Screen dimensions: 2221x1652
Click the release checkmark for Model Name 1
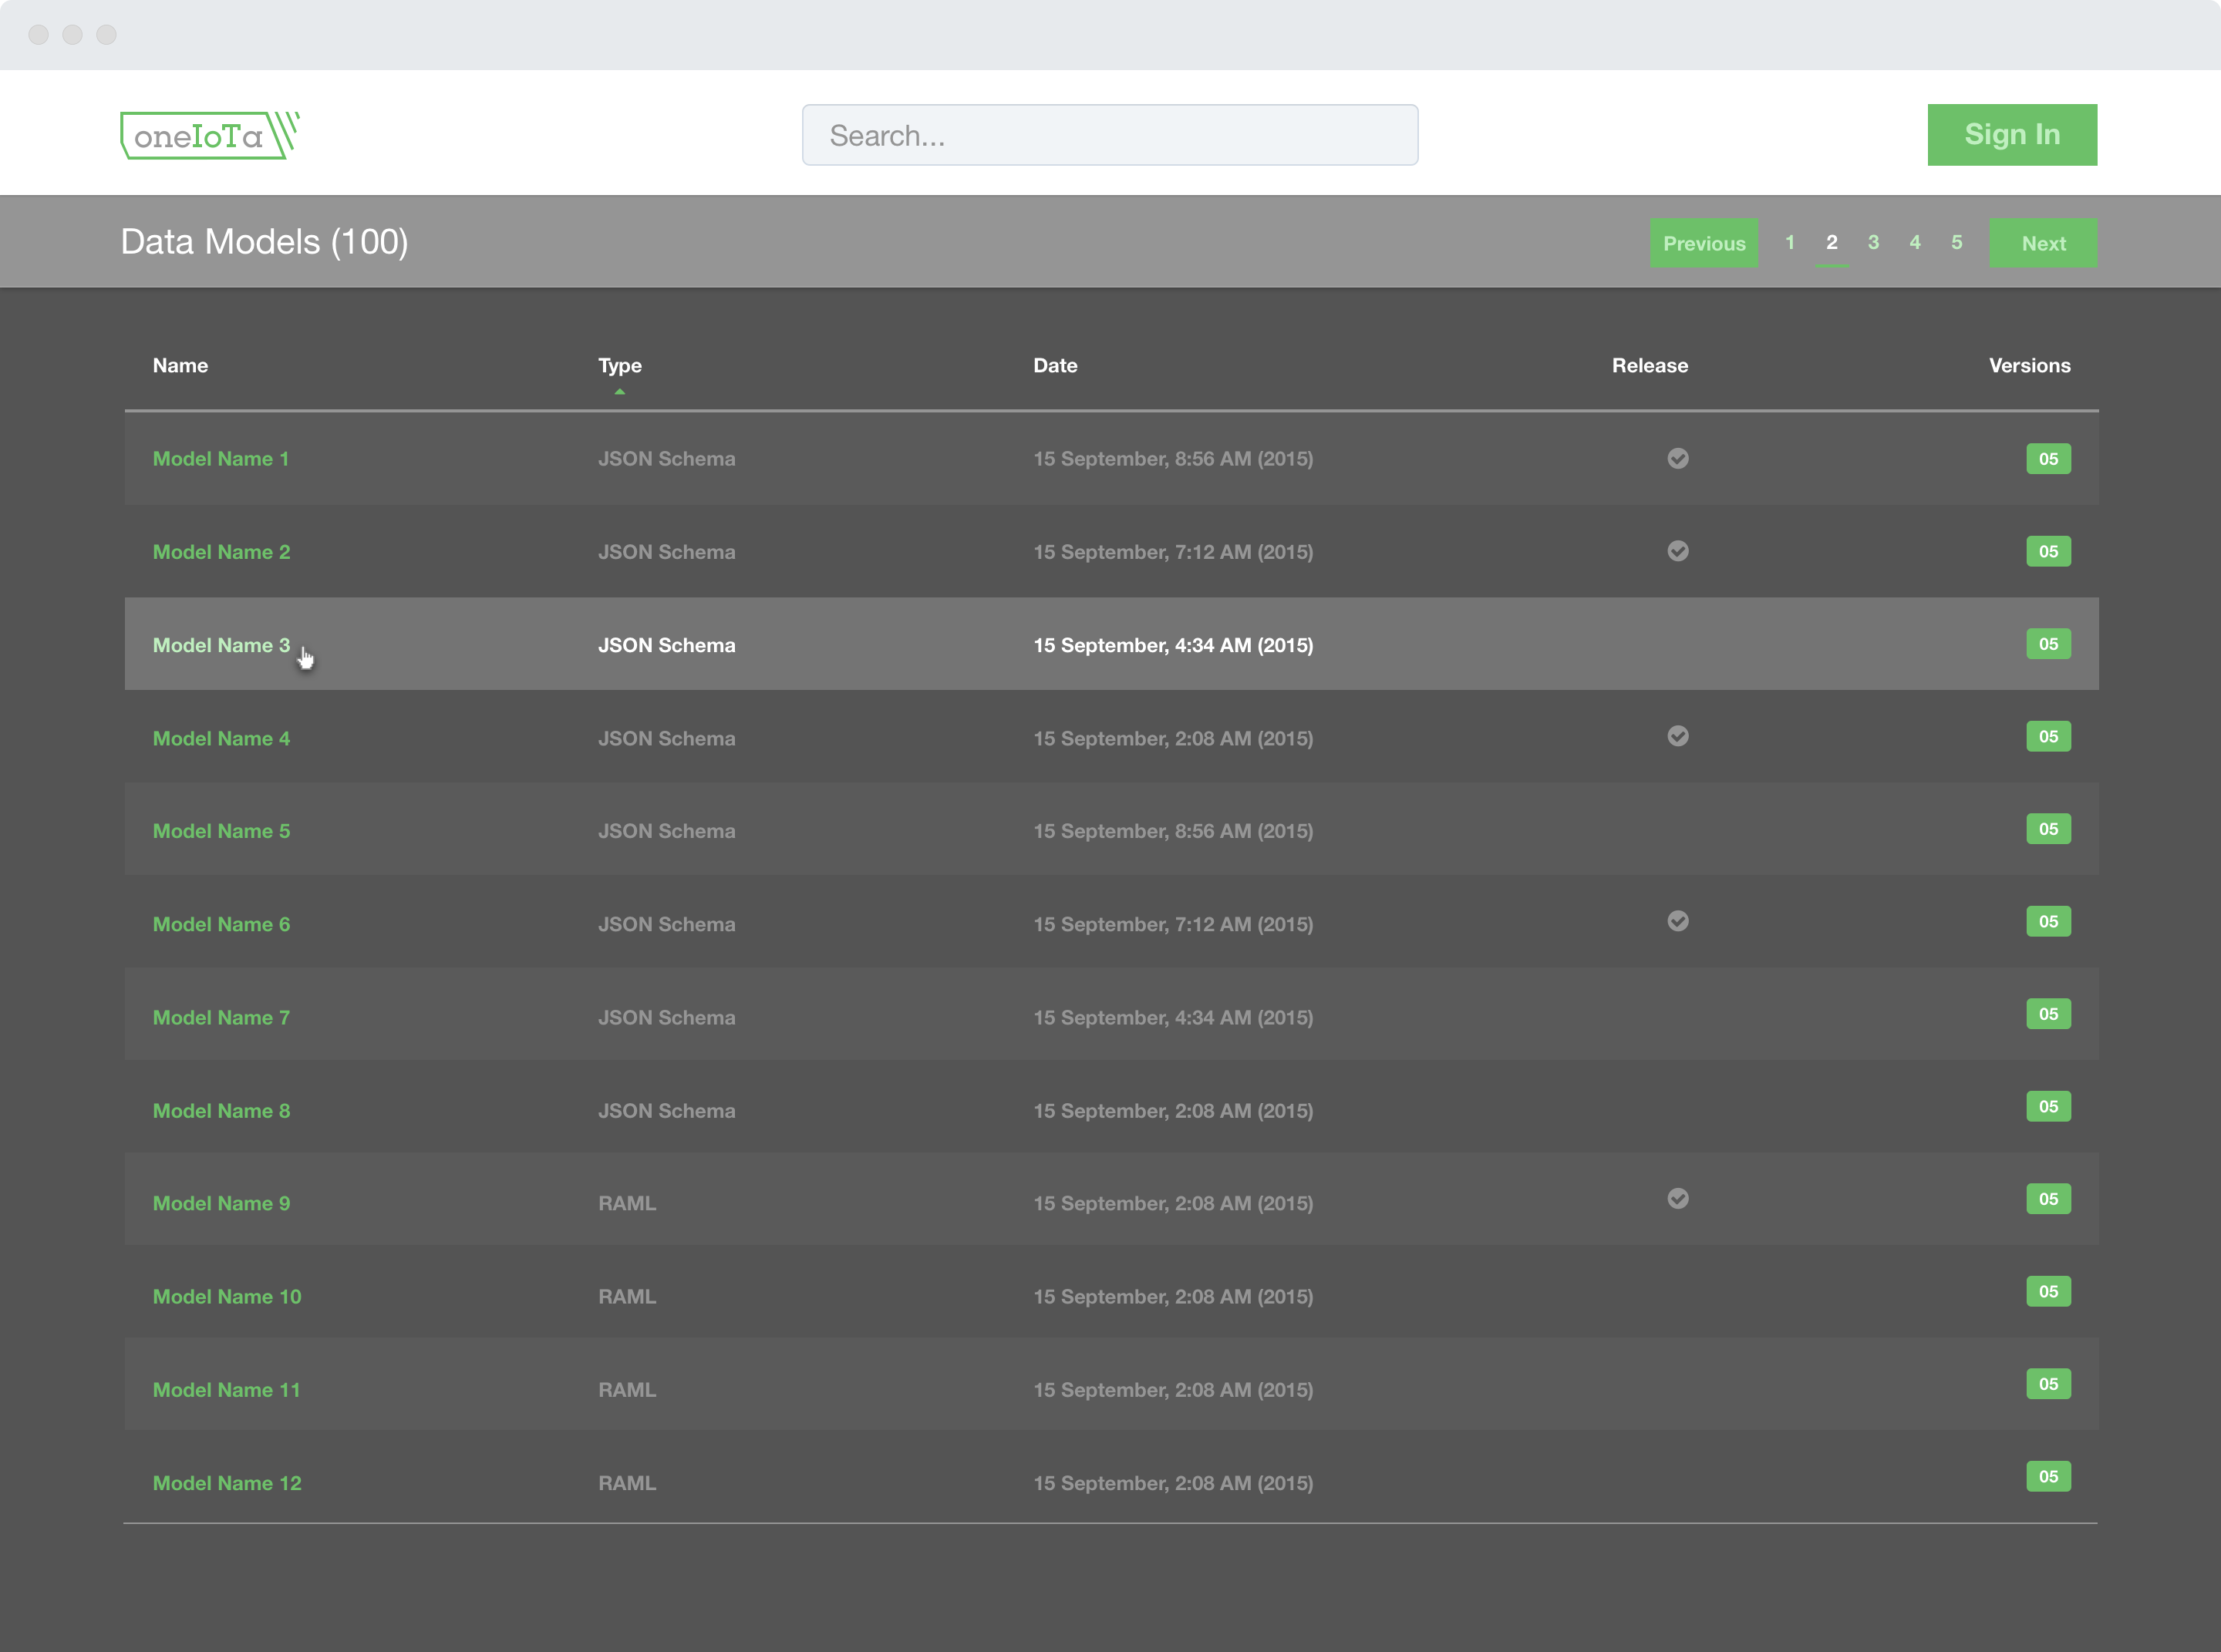tap(1678, 458)
